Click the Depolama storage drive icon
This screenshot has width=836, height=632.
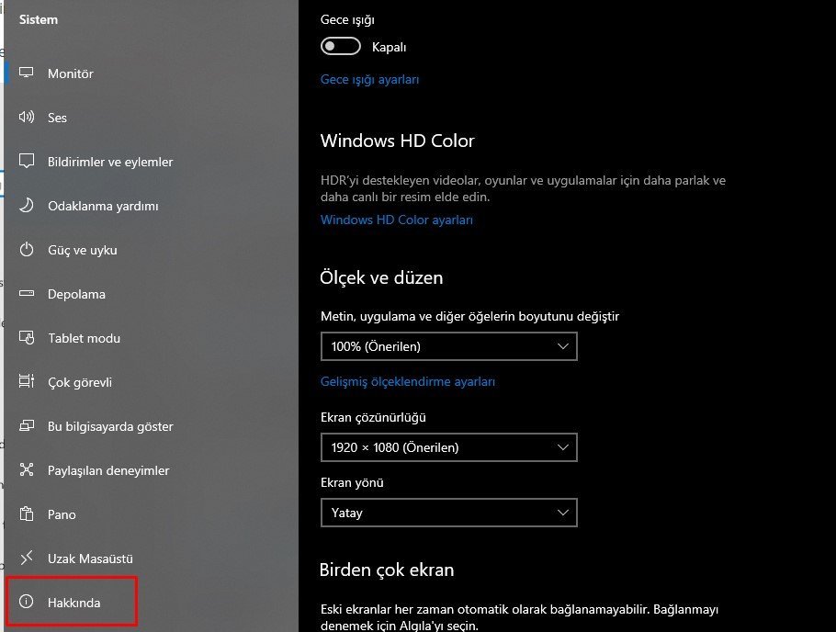[x=26, y=293]
